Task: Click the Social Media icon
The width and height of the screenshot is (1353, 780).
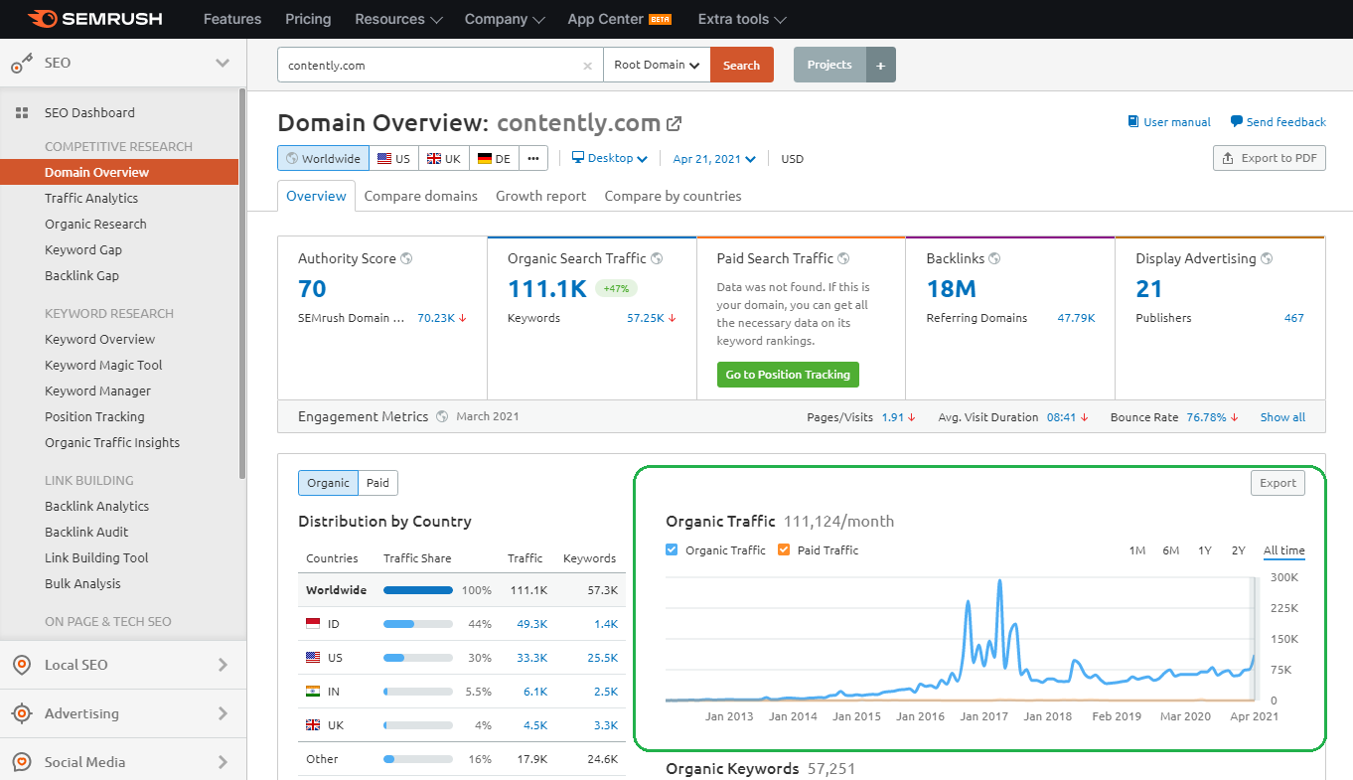Action: (x=22, y=762)
